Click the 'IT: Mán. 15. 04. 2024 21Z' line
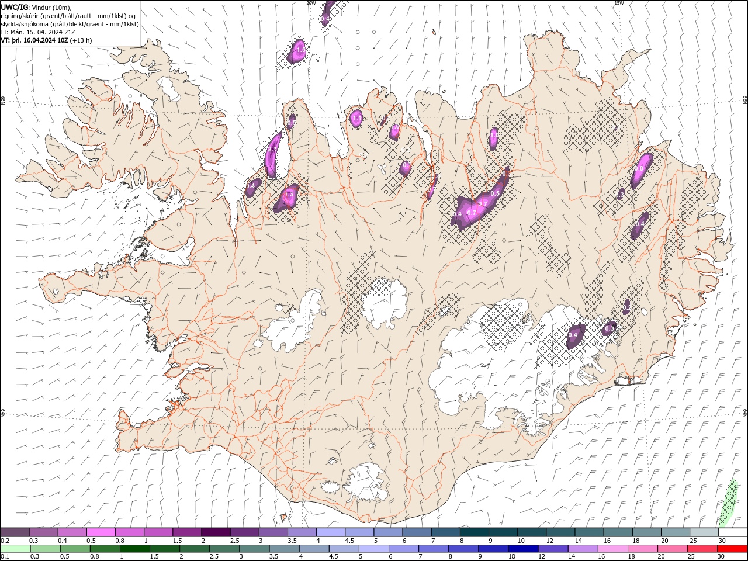This screenshot has height=561, width=748. pyautogui.click(x=37, y=32)
